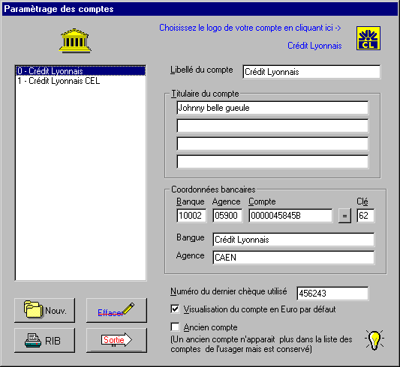Screen dimensions: 400x367
Task: Click the Crédit Lyonnais CL logo icon
Action: tap(368, 38)
